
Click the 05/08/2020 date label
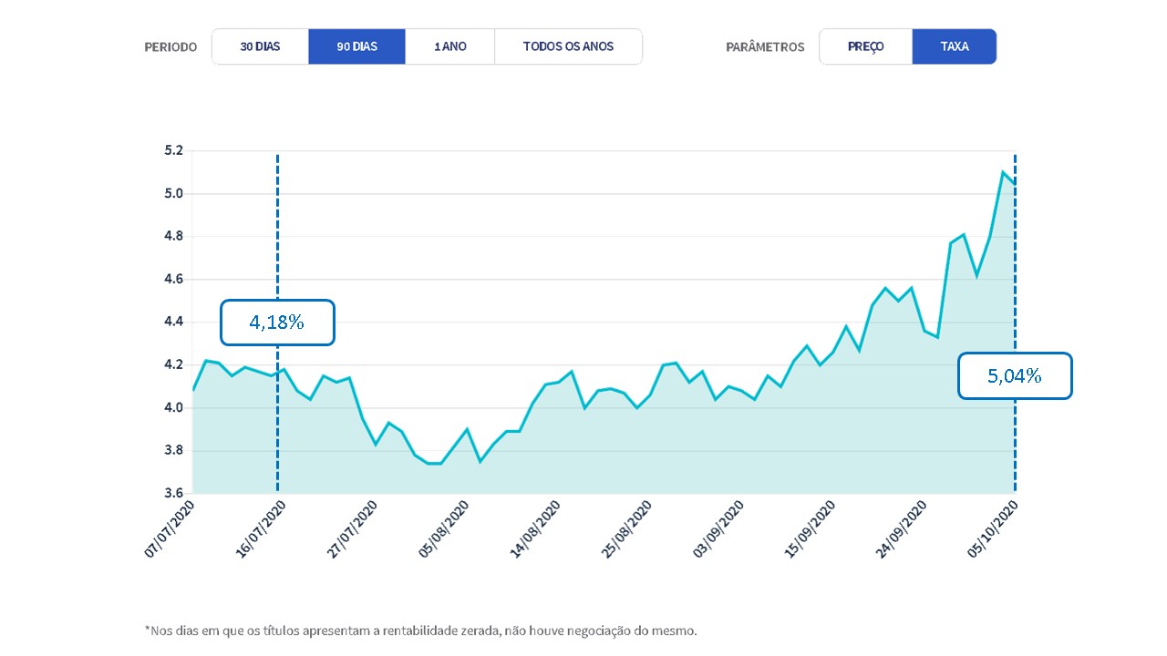[443, 529]
